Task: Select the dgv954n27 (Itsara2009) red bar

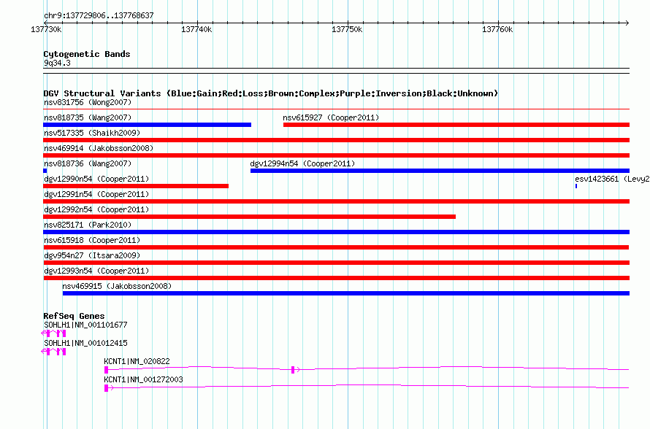Action: click(x=336, y=263)
